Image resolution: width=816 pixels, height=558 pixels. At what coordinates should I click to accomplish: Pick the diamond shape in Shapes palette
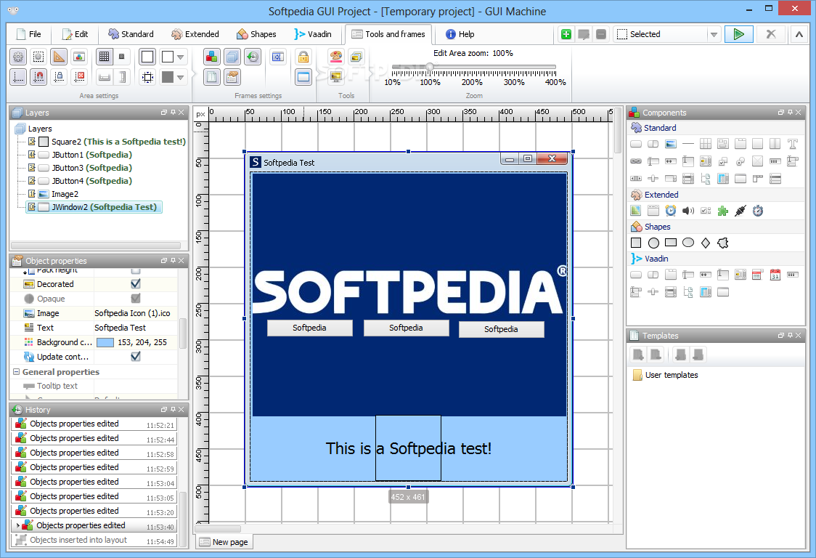pyautogui.click(x=706, y=243)
